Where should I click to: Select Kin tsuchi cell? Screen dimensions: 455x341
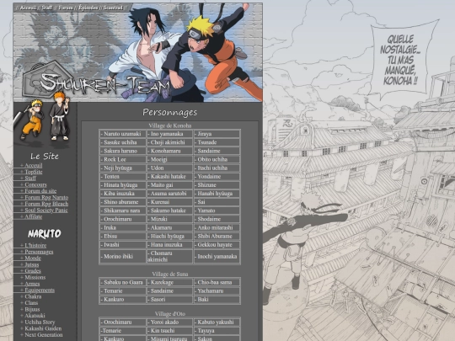point(169,330)
